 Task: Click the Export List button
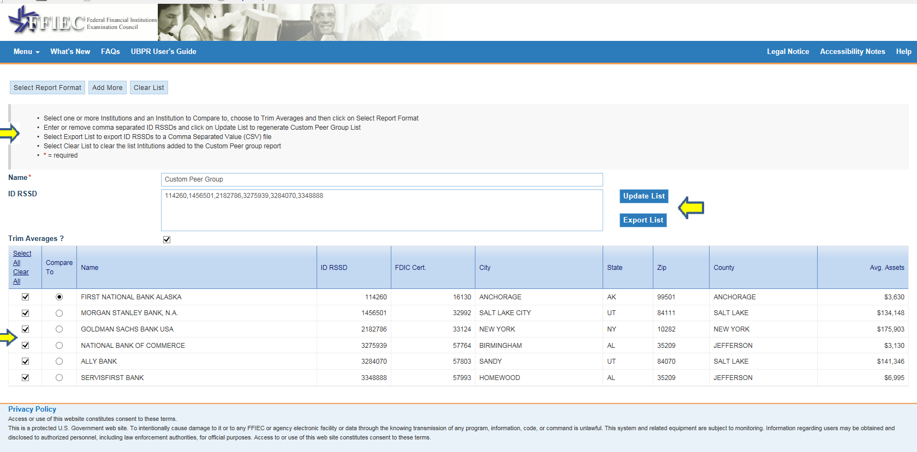click(643, 220)
